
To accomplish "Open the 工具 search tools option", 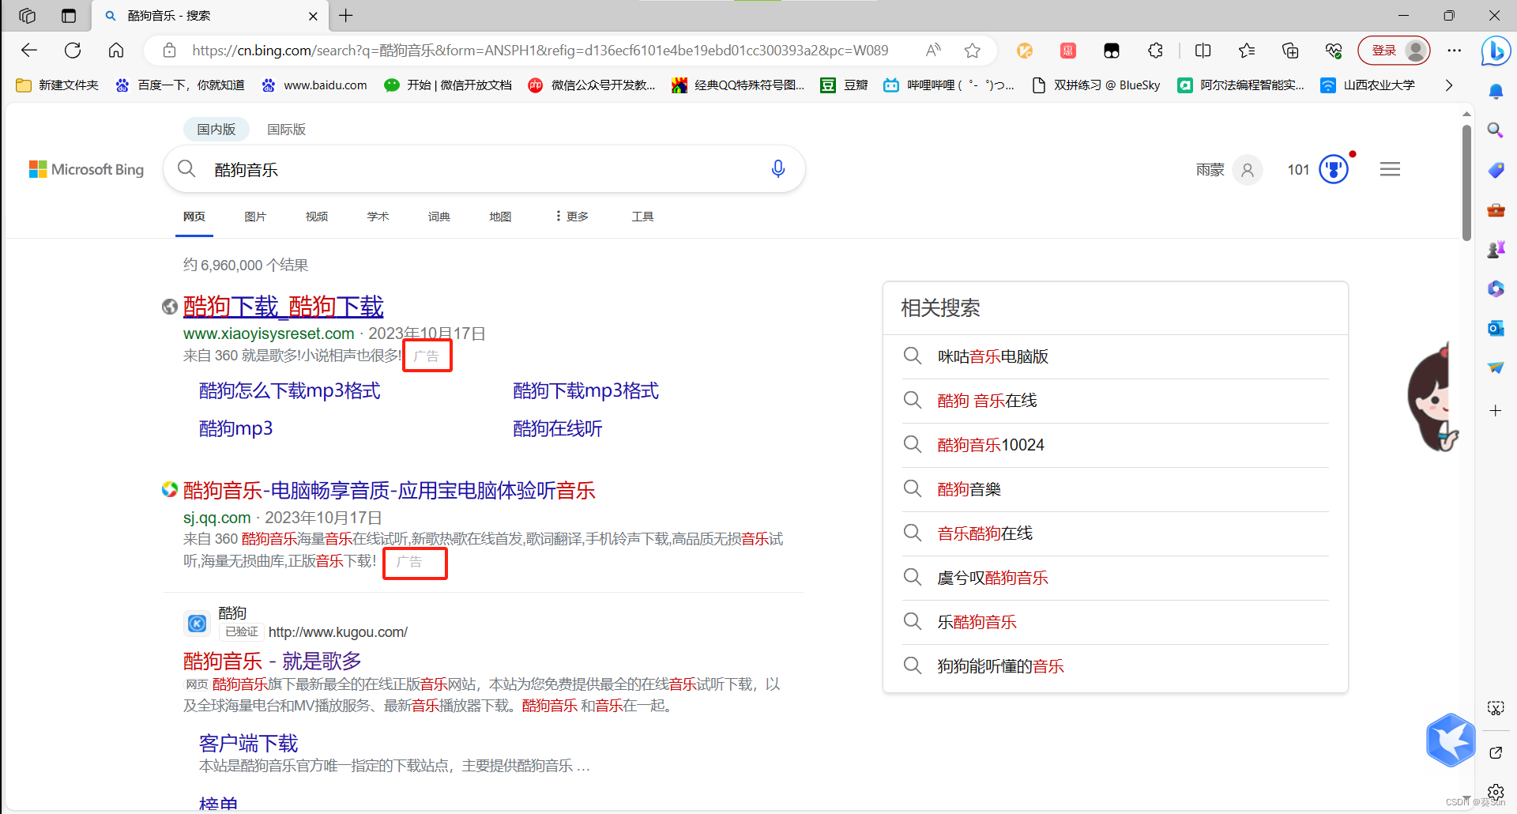I will 642,216.
